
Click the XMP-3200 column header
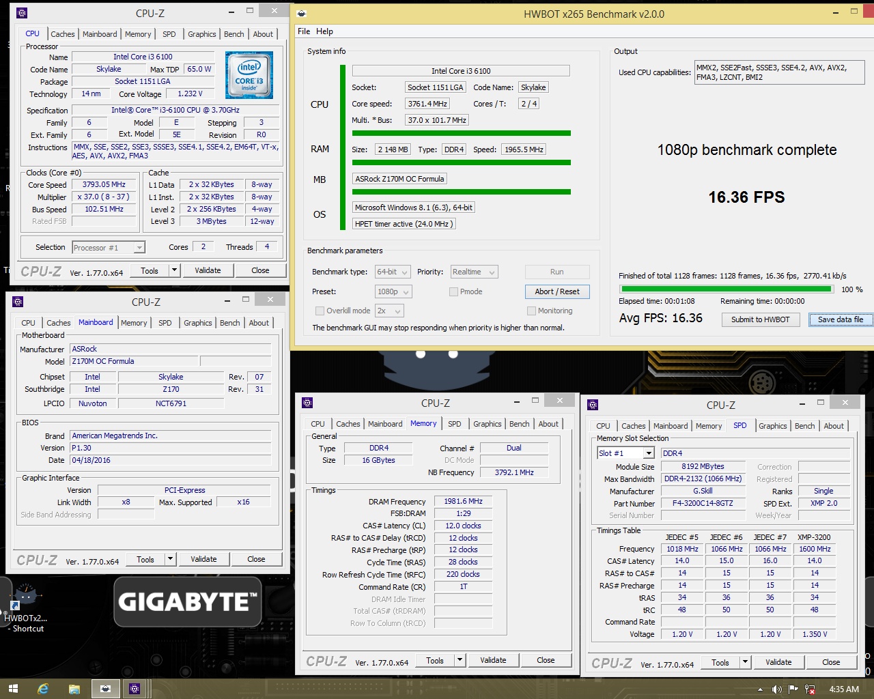815,537
